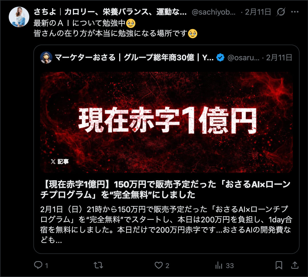308x277 pixels.
Task: Open マーケターおさる monkey avatar
Action: coord(46,57)
